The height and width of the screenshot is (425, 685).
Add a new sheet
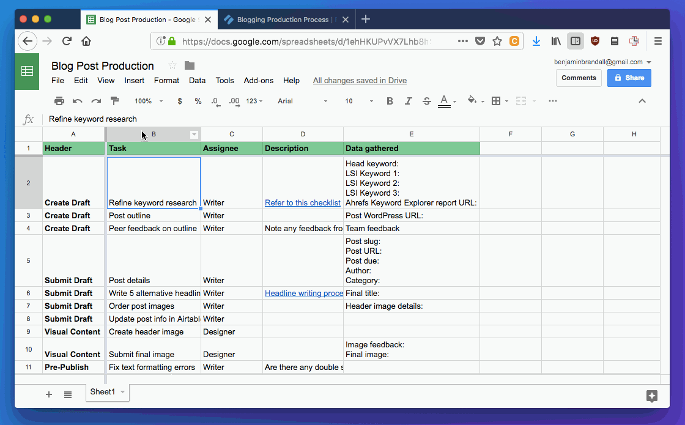pos(49,395)
